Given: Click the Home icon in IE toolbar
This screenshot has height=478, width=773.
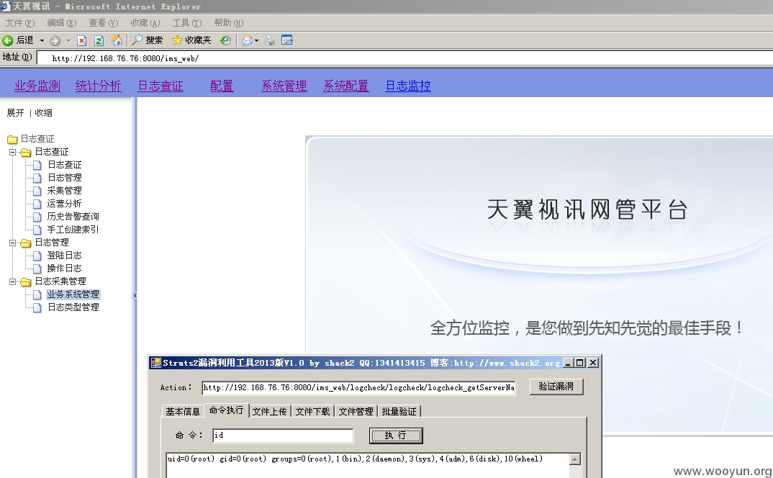Looking at the screenshot, I should tap(117, 40).
